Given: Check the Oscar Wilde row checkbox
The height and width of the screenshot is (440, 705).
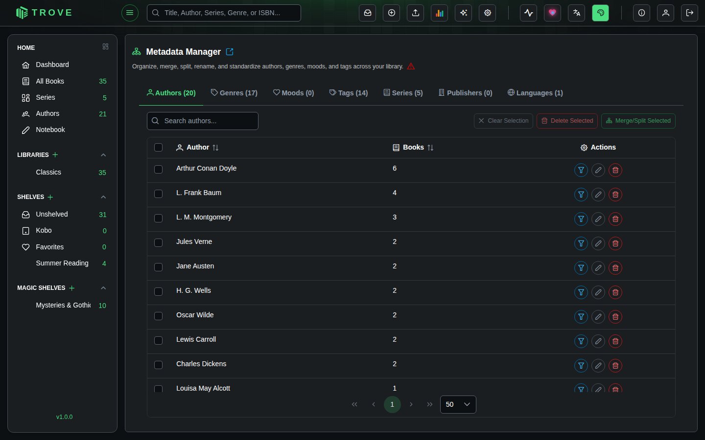Looking at the screenshot, I should (158, 316).
